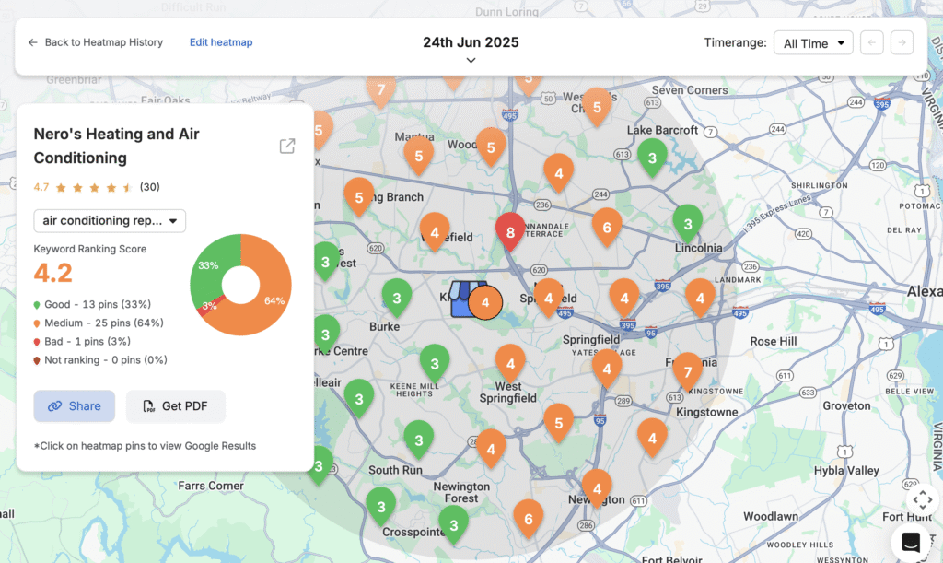943x563 pixels.
Task: Click the orange 4 pin over Springfield label
Action: 548,298
